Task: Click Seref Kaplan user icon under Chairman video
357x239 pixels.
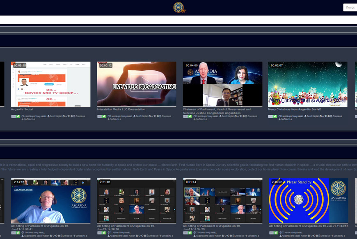Action: pos(222,116)
